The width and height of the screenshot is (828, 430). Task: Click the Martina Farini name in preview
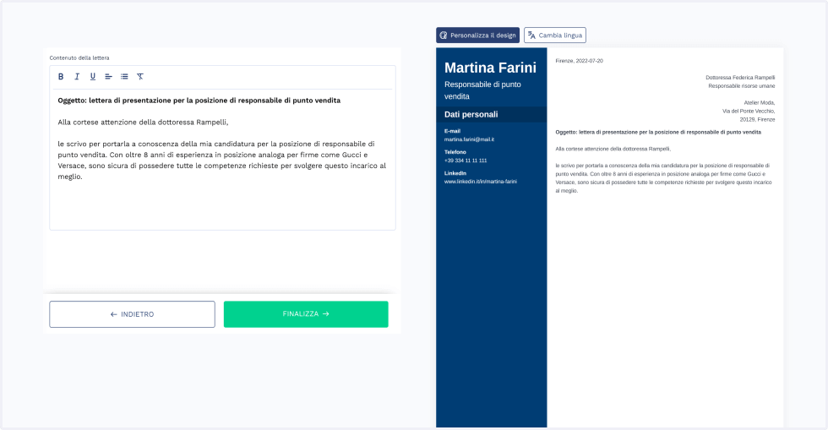(490, 68)
